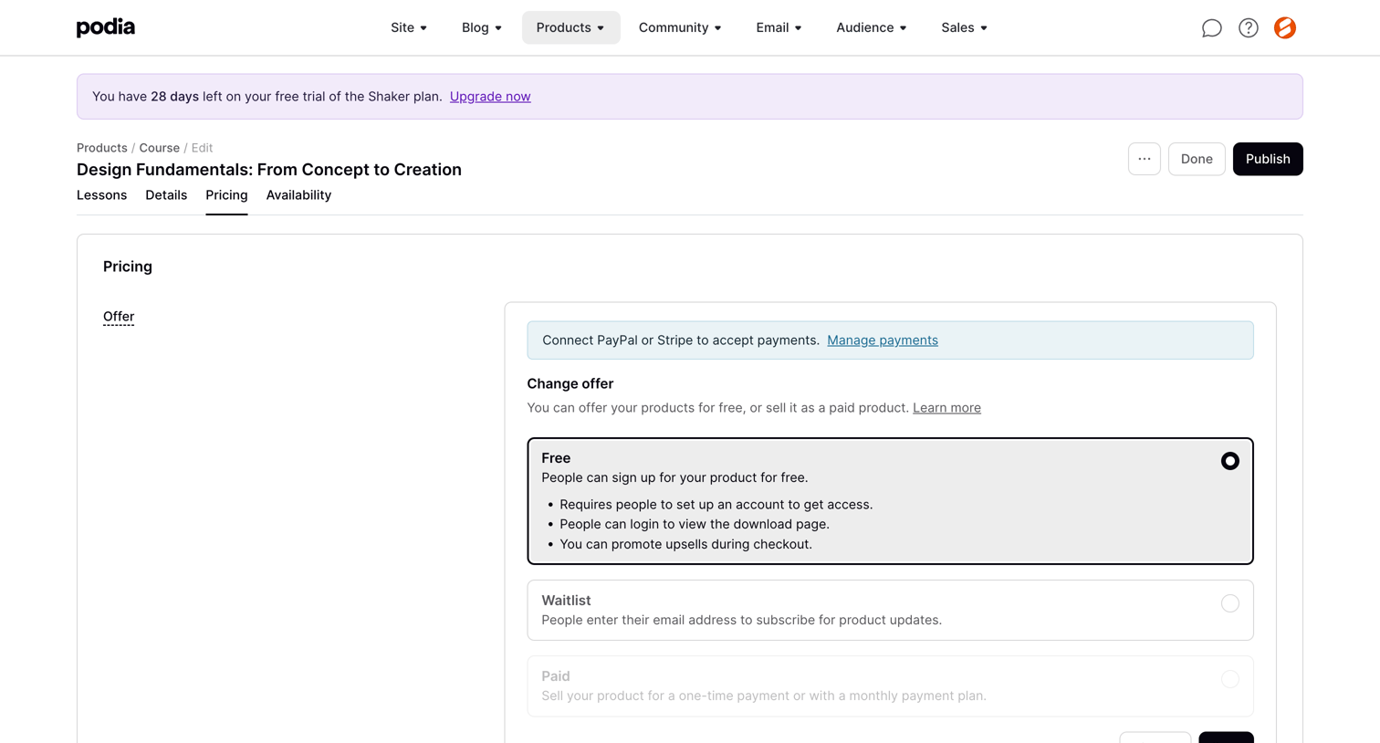The image size is (1380, 743).
Task: Open the more options ellipsis button
Action: (1145, 159)
